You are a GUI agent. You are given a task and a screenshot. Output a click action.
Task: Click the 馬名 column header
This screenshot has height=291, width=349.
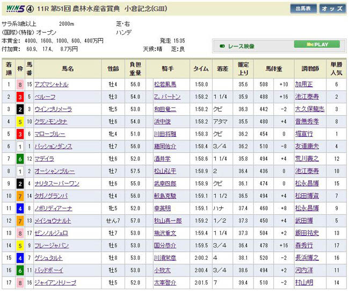[68, 69]
